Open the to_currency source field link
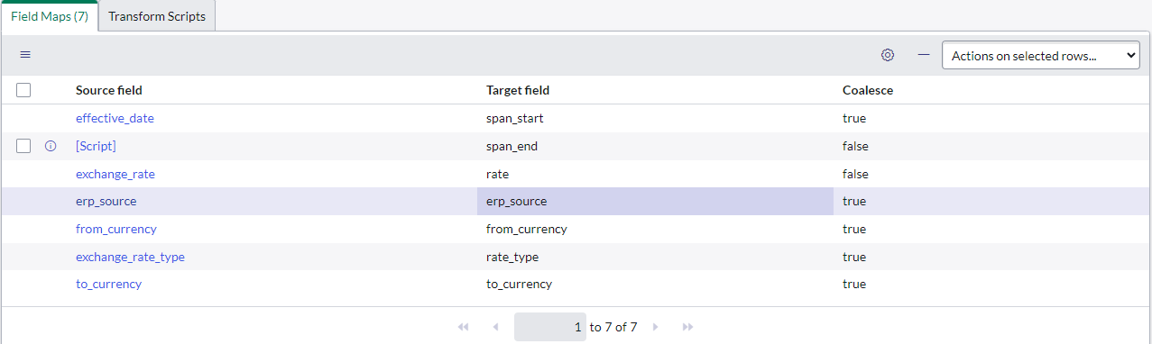The width and height of the screenshot is (1152, 344). click(x=108, y=284)
